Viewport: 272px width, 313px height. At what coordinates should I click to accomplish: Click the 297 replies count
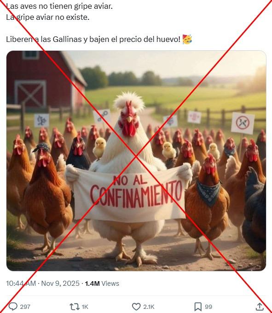(25, 307)
